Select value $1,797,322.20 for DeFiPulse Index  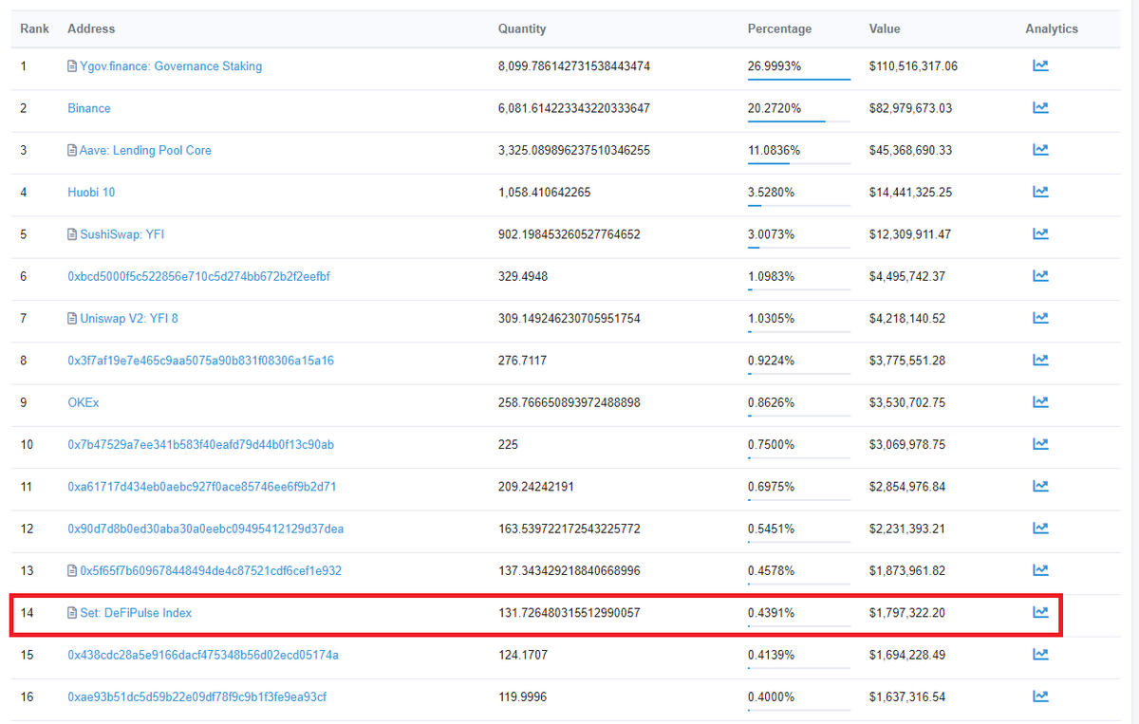(x=907, y=612)
